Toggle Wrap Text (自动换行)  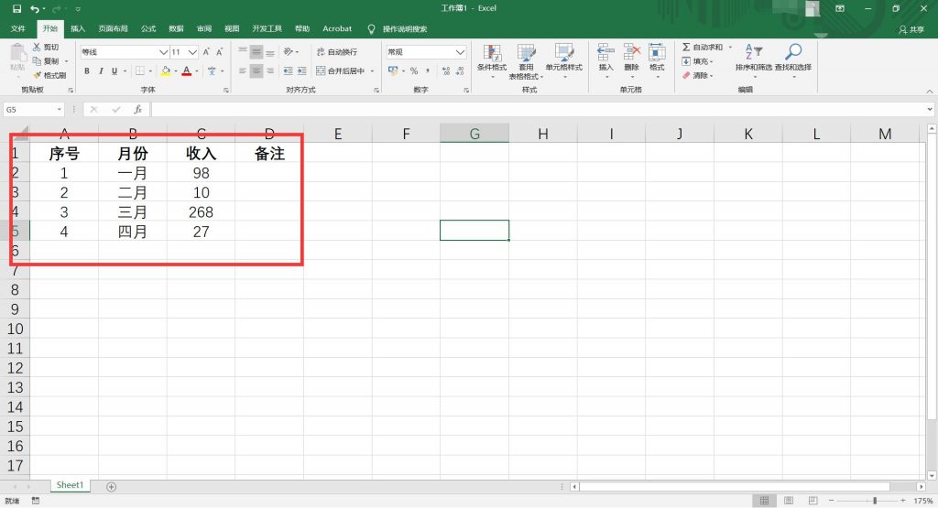click(x=337, y=52)
